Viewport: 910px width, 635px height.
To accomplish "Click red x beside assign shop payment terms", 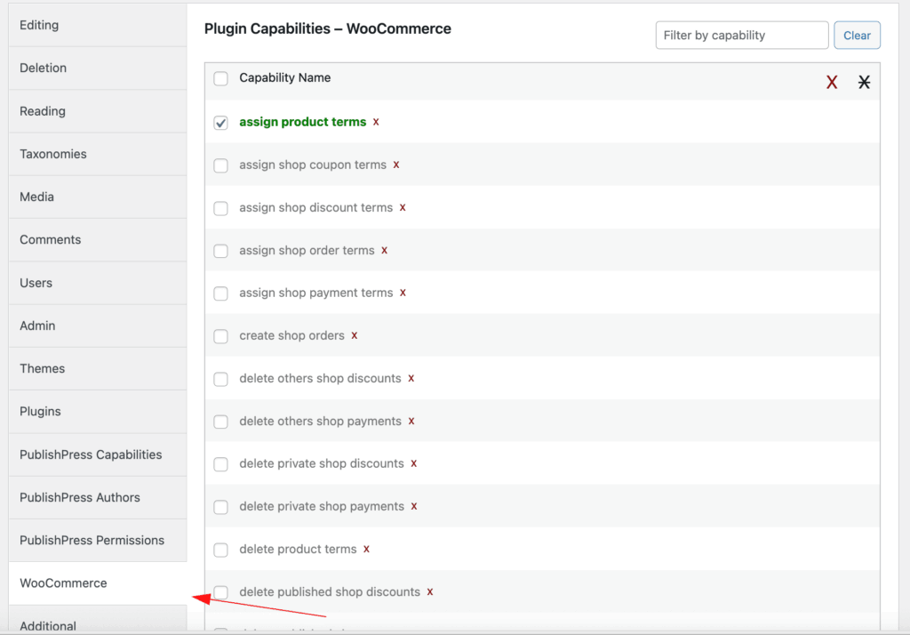I will [403, 293].
